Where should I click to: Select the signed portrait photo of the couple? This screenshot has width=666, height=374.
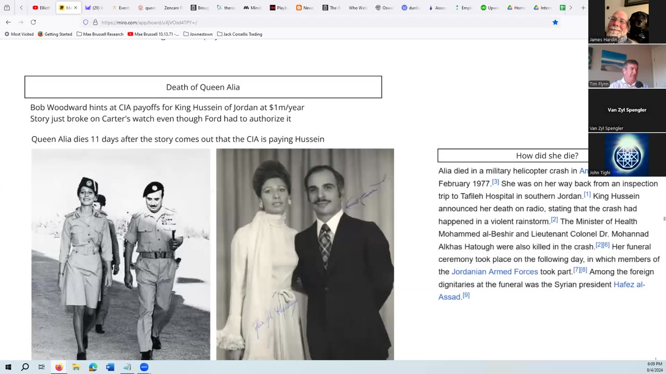pos(305,254)
